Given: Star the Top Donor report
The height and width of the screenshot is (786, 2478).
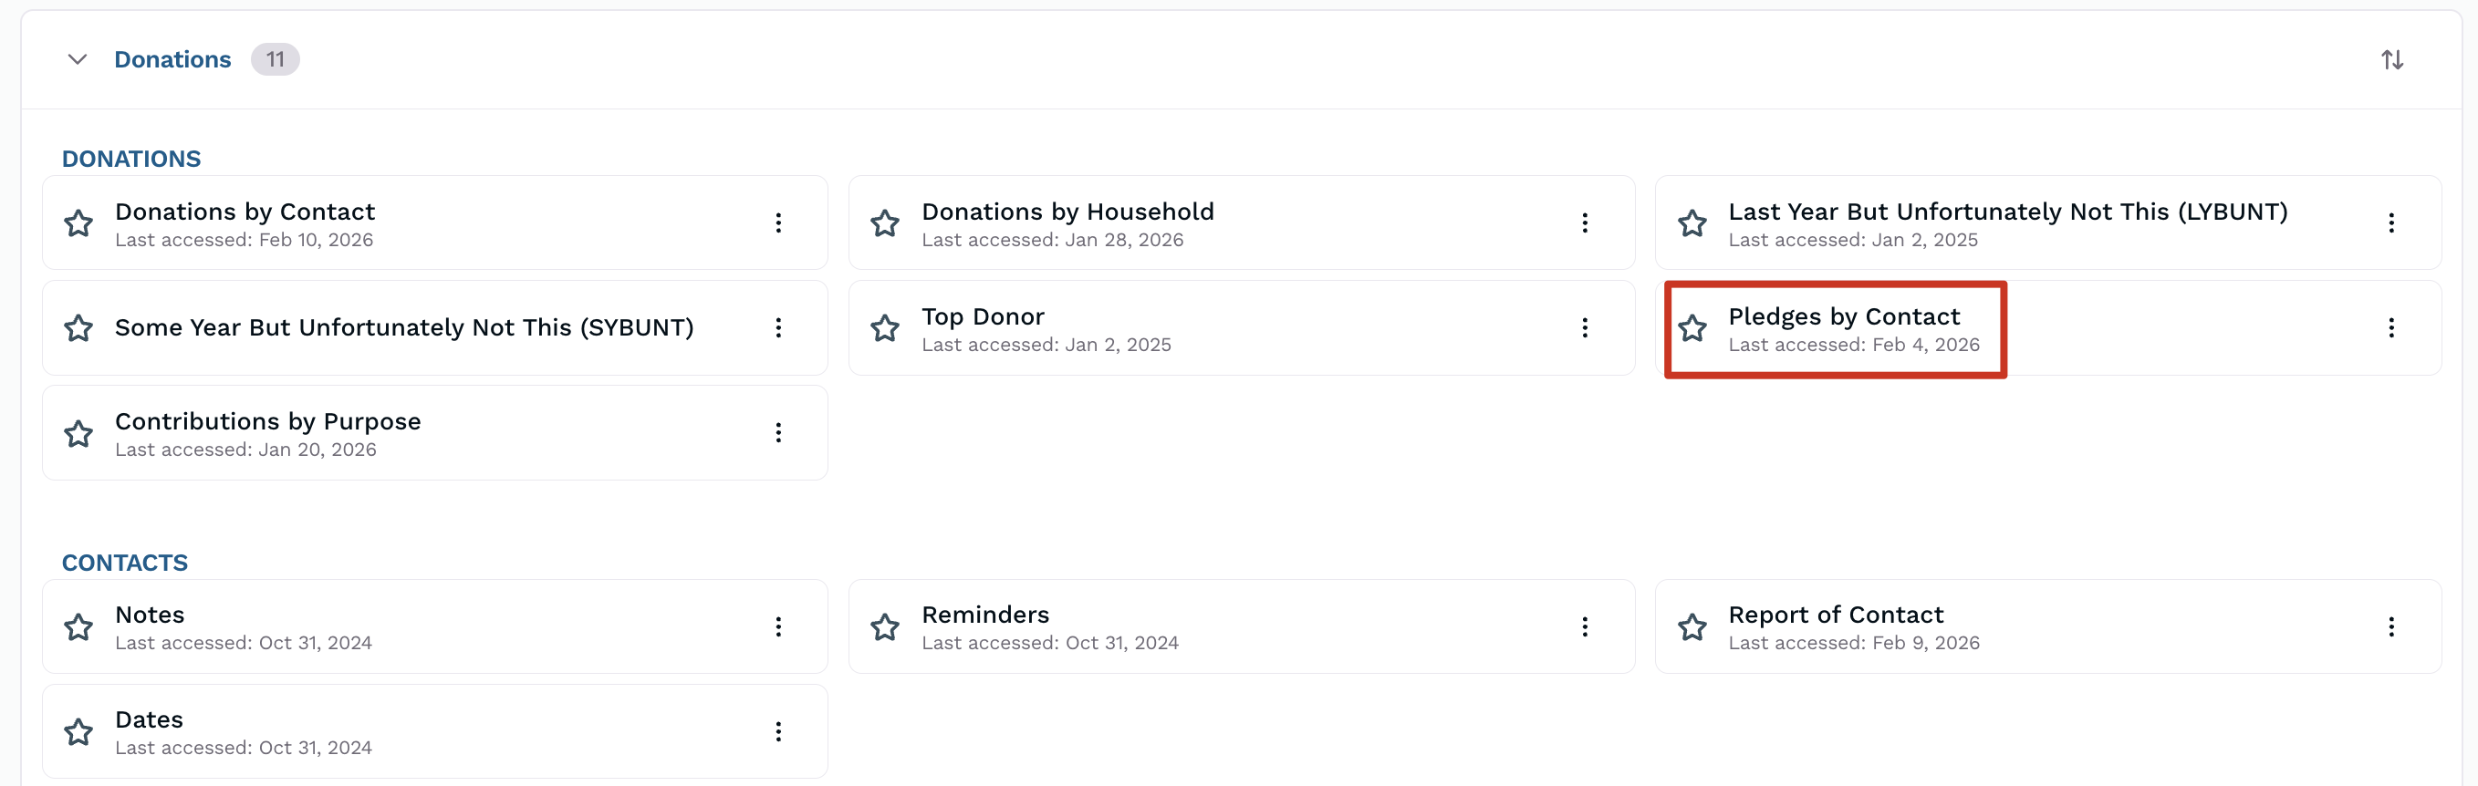Looking at the screenshot, I should click(885, 328).
